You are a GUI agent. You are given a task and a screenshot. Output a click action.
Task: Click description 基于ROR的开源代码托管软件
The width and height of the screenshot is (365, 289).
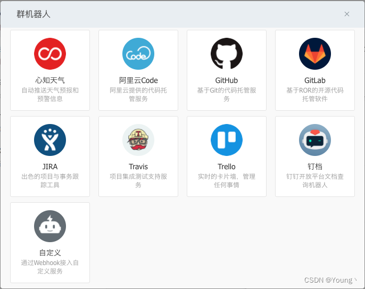coord(315,95)
